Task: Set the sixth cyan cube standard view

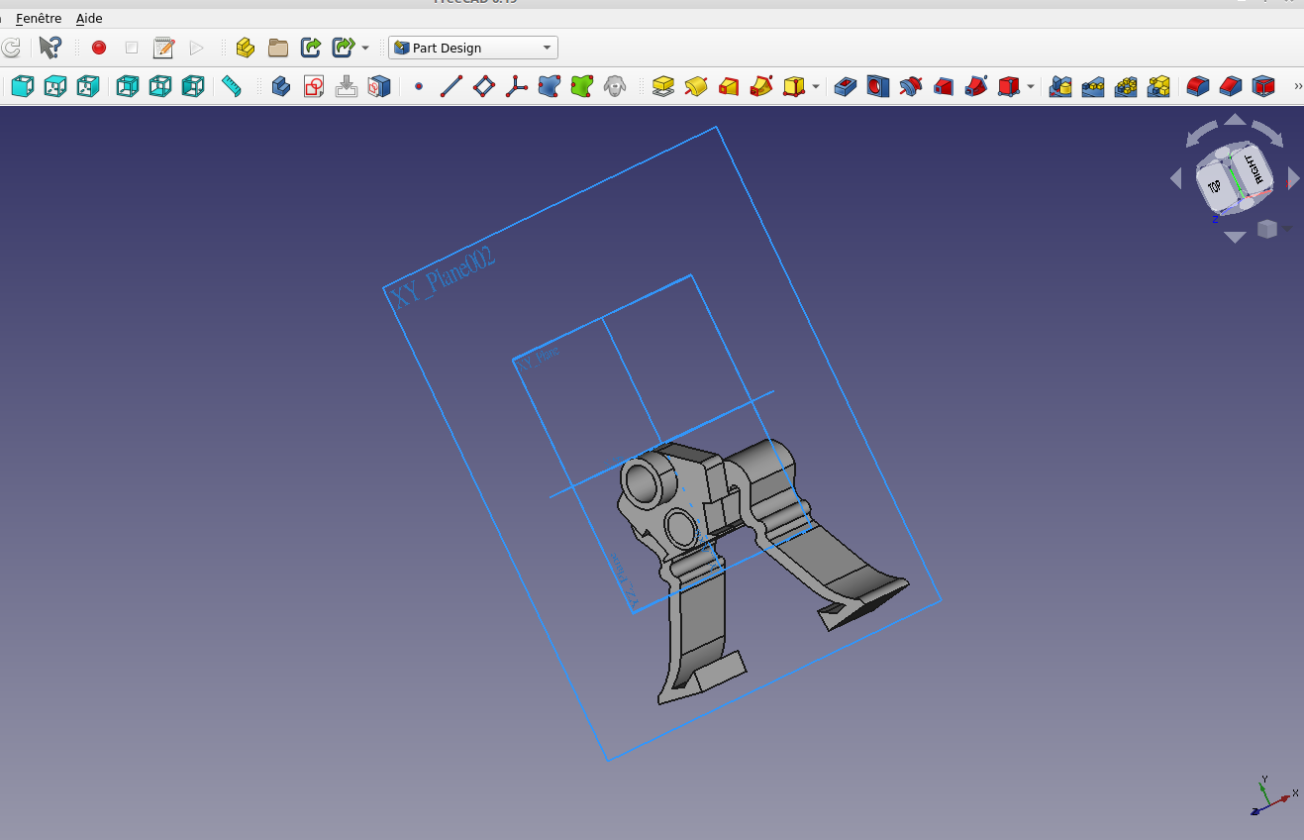Action: (193, 87)
